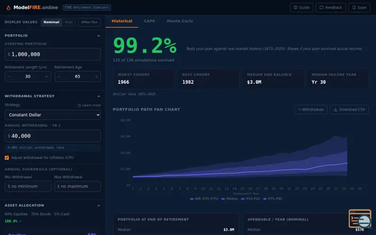Click the Withdrawals chart toggle button
Viewport: 376px width, 235px height.
coord(311,110)
